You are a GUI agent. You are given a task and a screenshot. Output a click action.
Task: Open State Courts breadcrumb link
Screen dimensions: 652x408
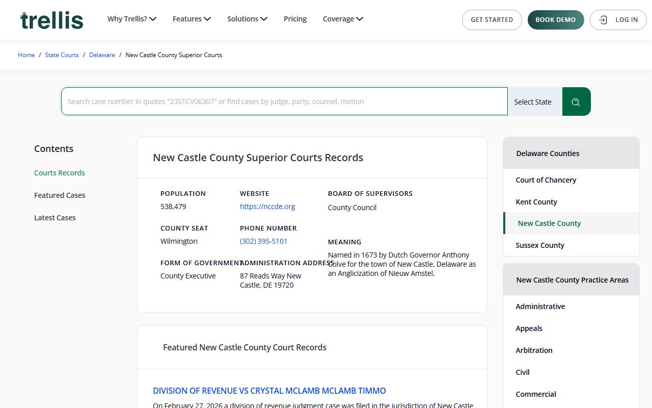click(62, 55)
